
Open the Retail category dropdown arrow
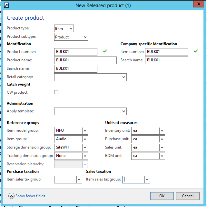click(x=123, y=77)
